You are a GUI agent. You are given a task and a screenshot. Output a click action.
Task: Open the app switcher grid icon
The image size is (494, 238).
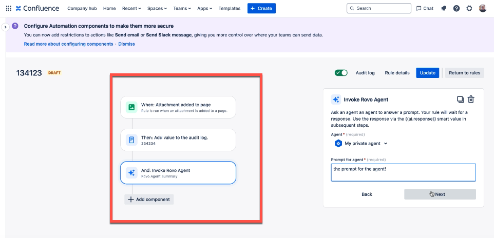[9, 8]
